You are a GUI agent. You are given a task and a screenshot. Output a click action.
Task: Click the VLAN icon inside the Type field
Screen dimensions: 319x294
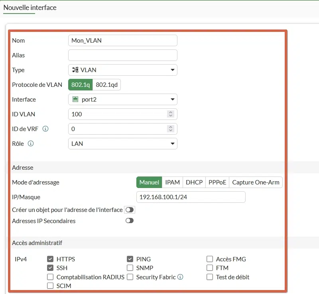(x=75, y=70)
